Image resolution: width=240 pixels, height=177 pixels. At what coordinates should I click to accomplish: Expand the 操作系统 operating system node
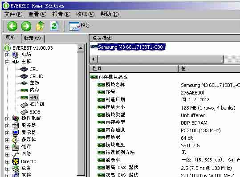tap(7, 119)
